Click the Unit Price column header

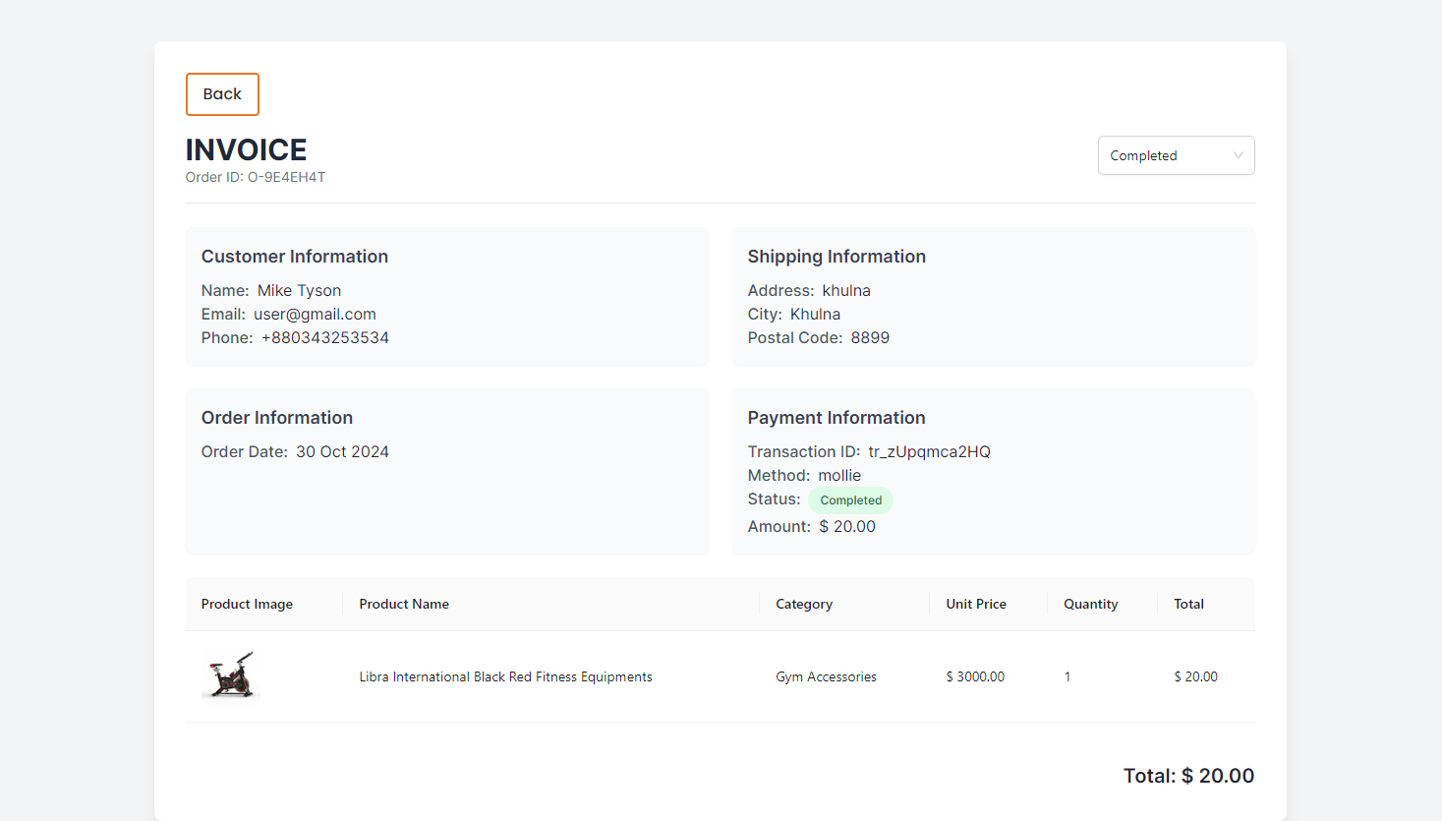click(975, 605)
